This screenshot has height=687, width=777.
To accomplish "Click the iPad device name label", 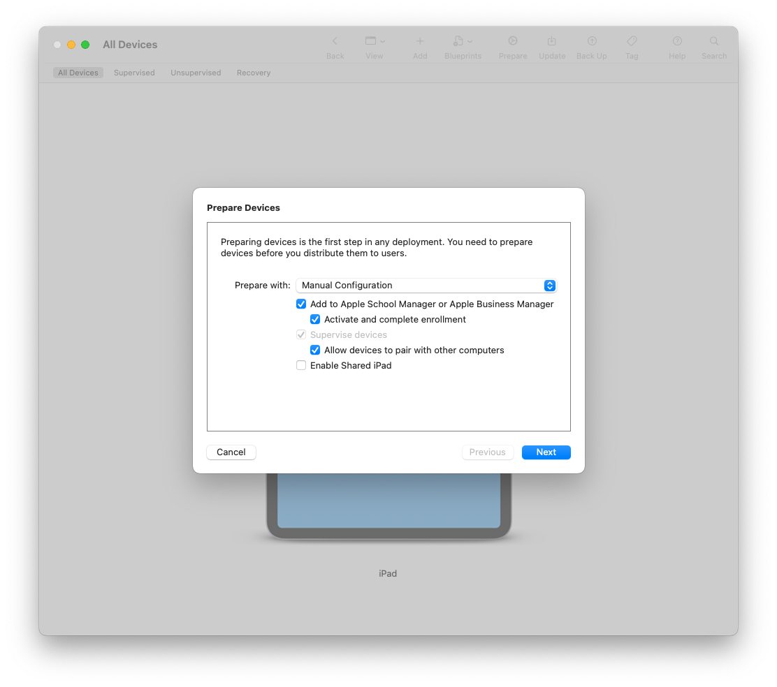I will click(x=388, y=573).
